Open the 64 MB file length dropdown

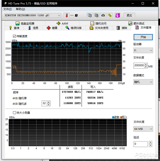(143, 129)
